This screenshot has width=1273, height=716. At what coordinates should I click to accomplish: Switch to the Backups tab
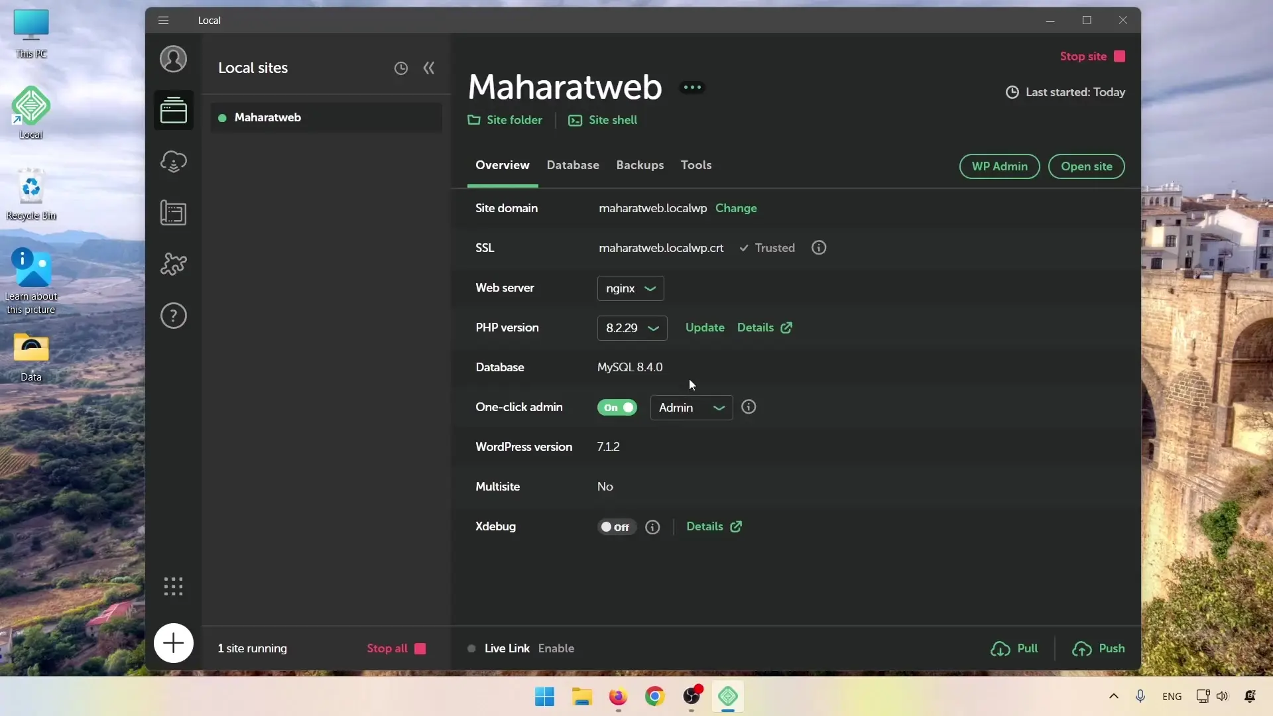click(x=640, y=165)
